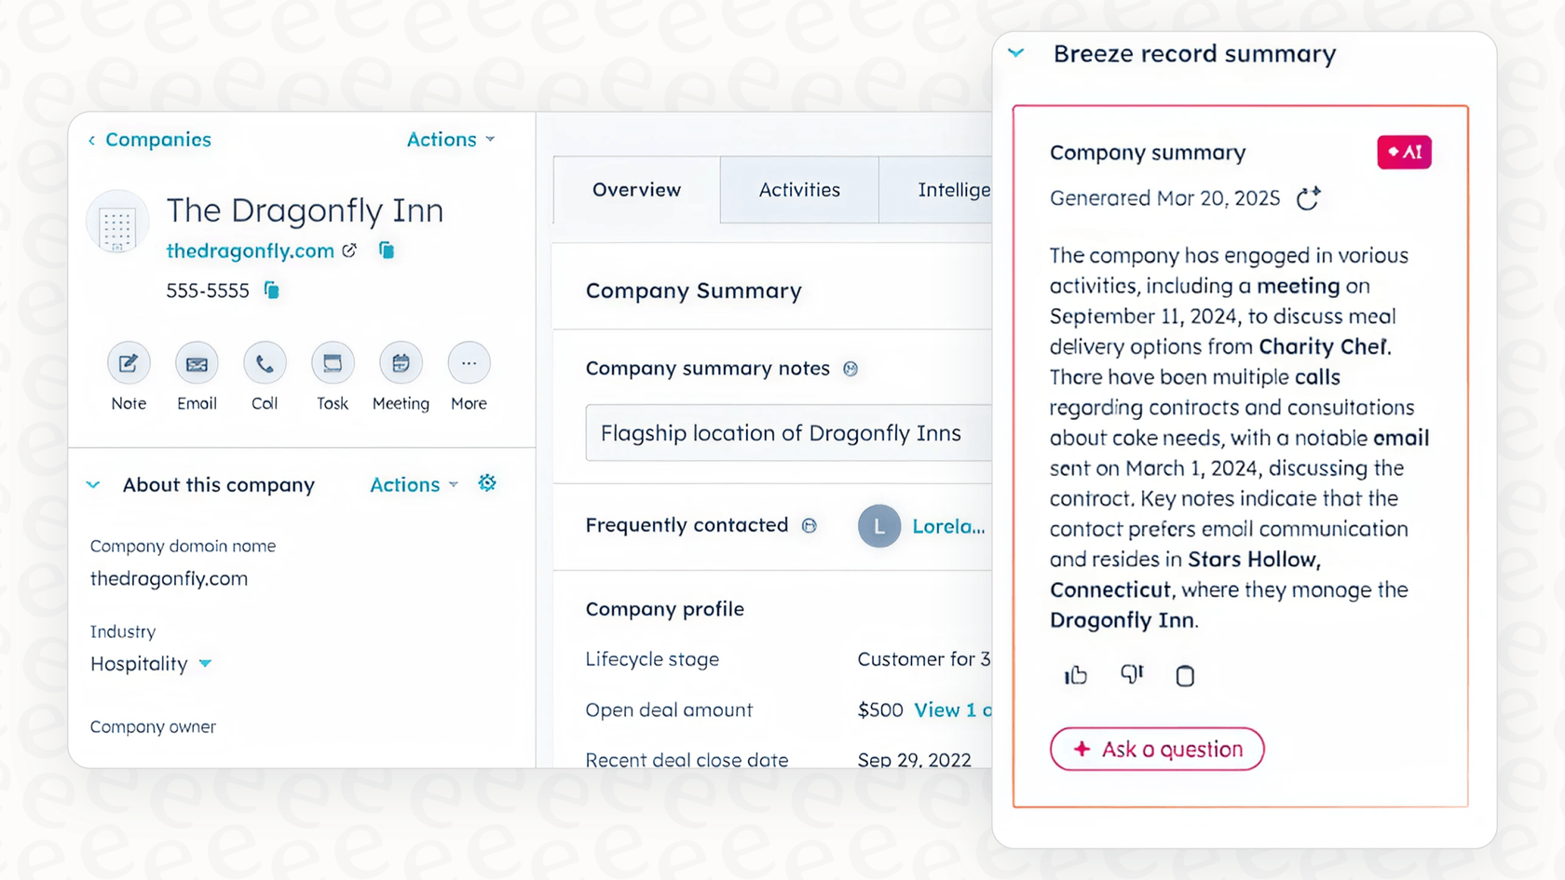Regenerate the Breeze company summary
The width and height of the screenshot is (1565, 880).
click(1309, 198)
